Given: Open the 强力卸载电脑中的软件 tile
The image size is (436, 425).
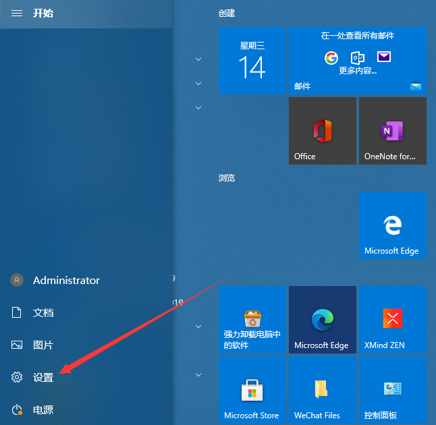Looking at the screenshot, I should point(252,319).
